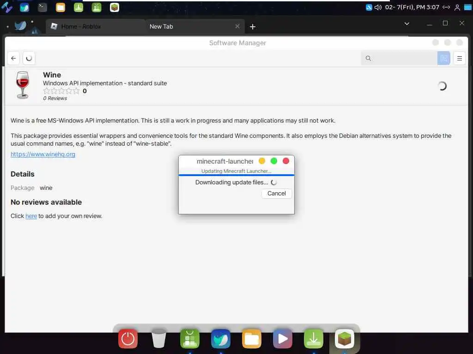Switch to the Home - Roblox browser tab

(x=96, y=26)
